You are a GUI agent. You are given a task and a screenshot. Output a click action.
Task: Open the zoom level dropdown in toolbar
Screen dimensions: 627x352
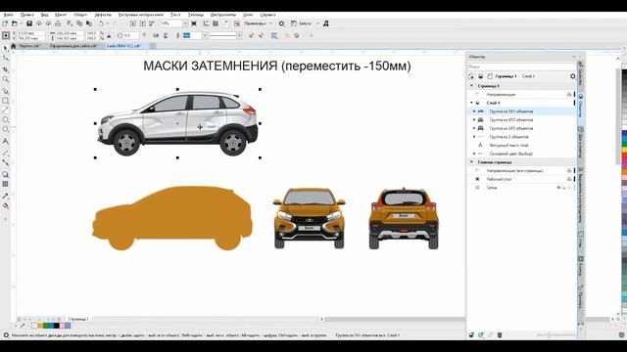pyautogui.click(x=185, y=23)
